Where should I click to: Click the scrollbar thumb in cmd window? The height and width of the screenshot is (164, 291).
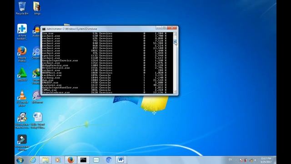(x=175, y=41)
